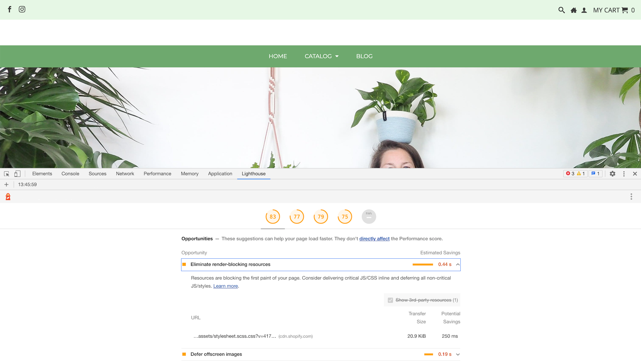Screen dimensions: 641x361
Task: Switch to the Network tab
Action: 125,173
